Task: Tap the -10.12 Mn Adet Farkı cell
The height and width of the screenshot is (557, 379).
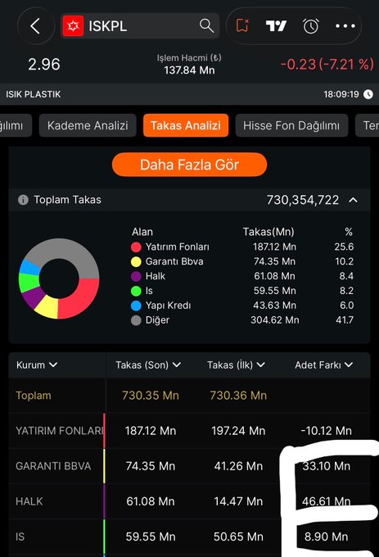Action: point(326,431)
